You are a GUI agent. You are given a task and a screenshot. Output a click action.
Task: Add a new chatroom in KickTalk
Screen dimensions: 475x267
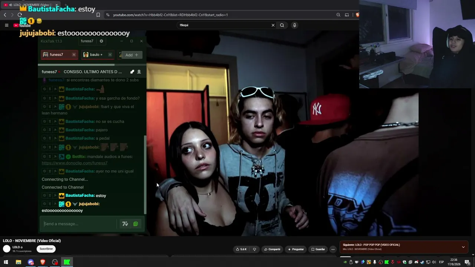click(x=131, y=55)
